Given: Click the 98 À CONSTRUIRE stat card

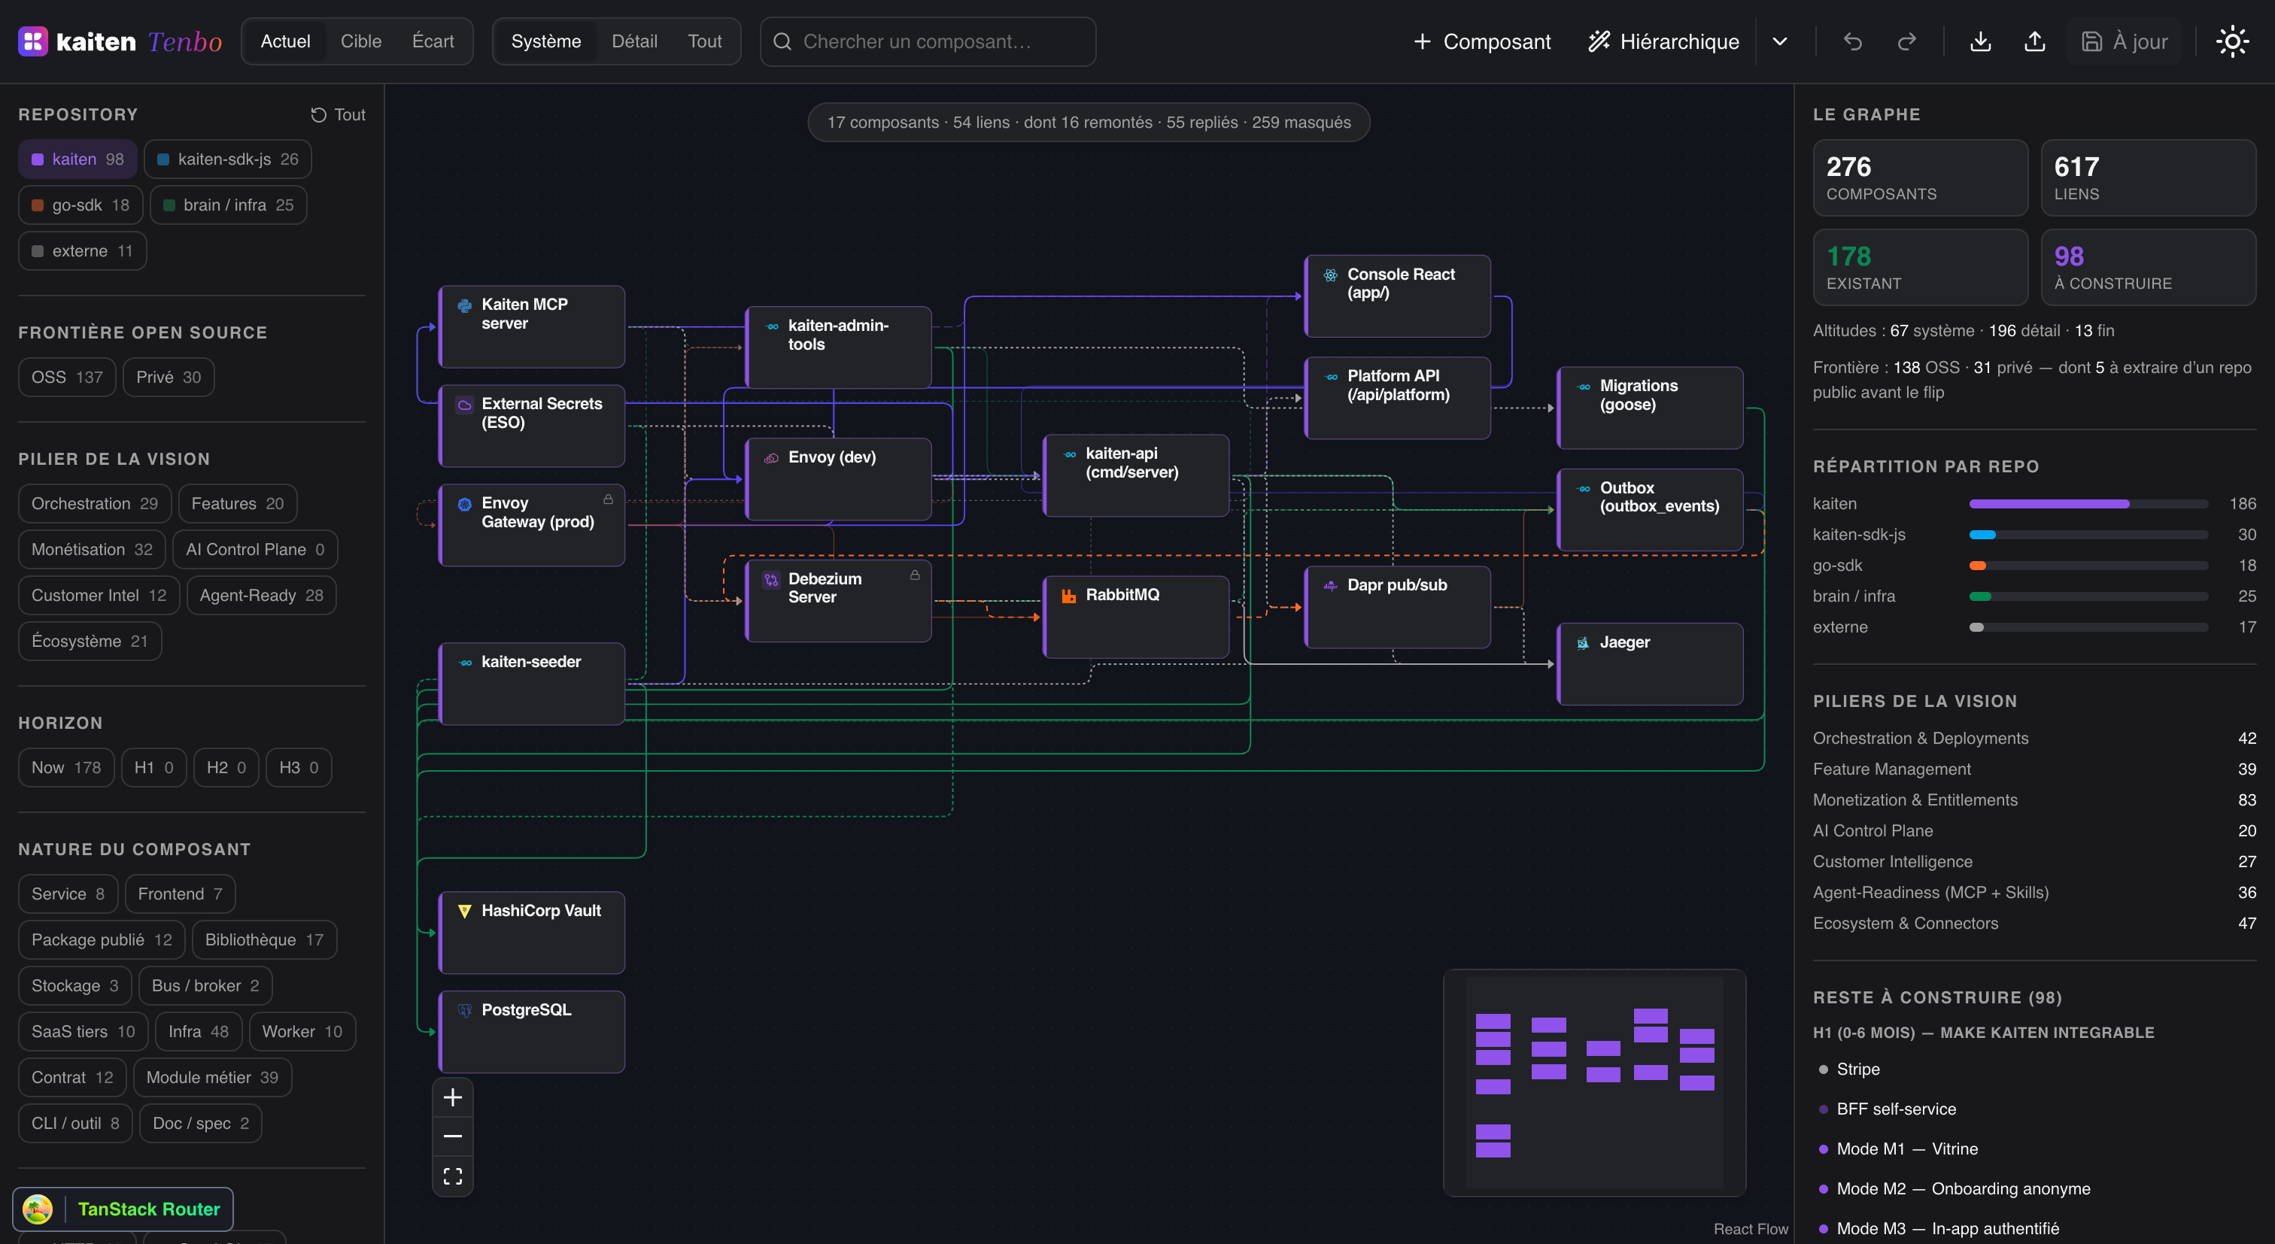Looking at the screenshot, I should click(x=2148, y=268).
